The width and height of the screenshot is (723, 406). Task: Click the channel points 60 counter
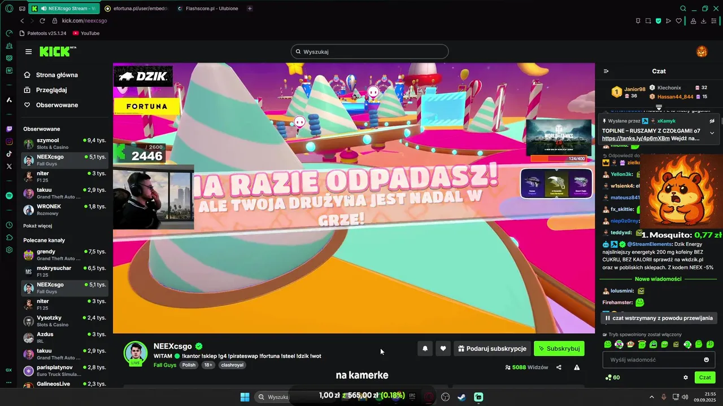[612, 377]
